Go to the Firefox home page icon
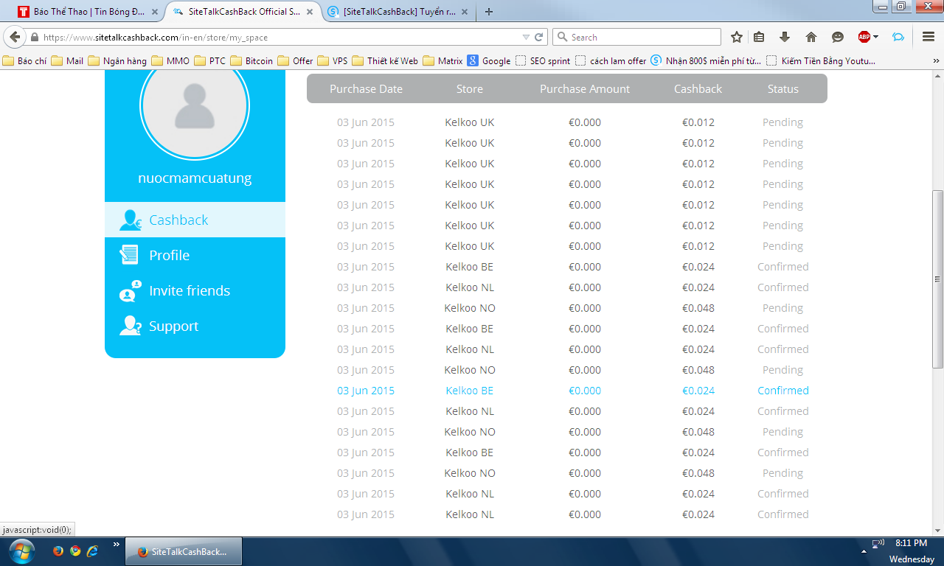 click(x=811, y=37)
